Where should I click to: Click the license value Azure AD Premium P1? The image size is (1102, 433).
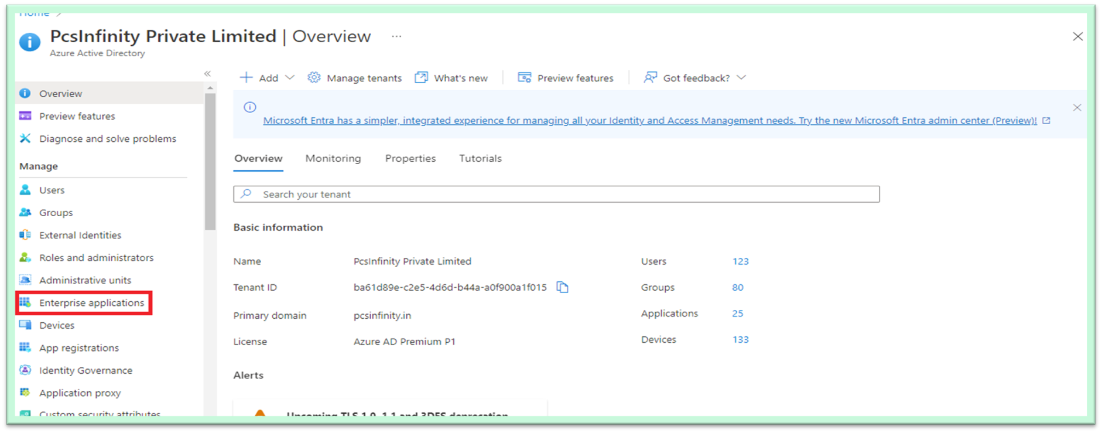404,342
